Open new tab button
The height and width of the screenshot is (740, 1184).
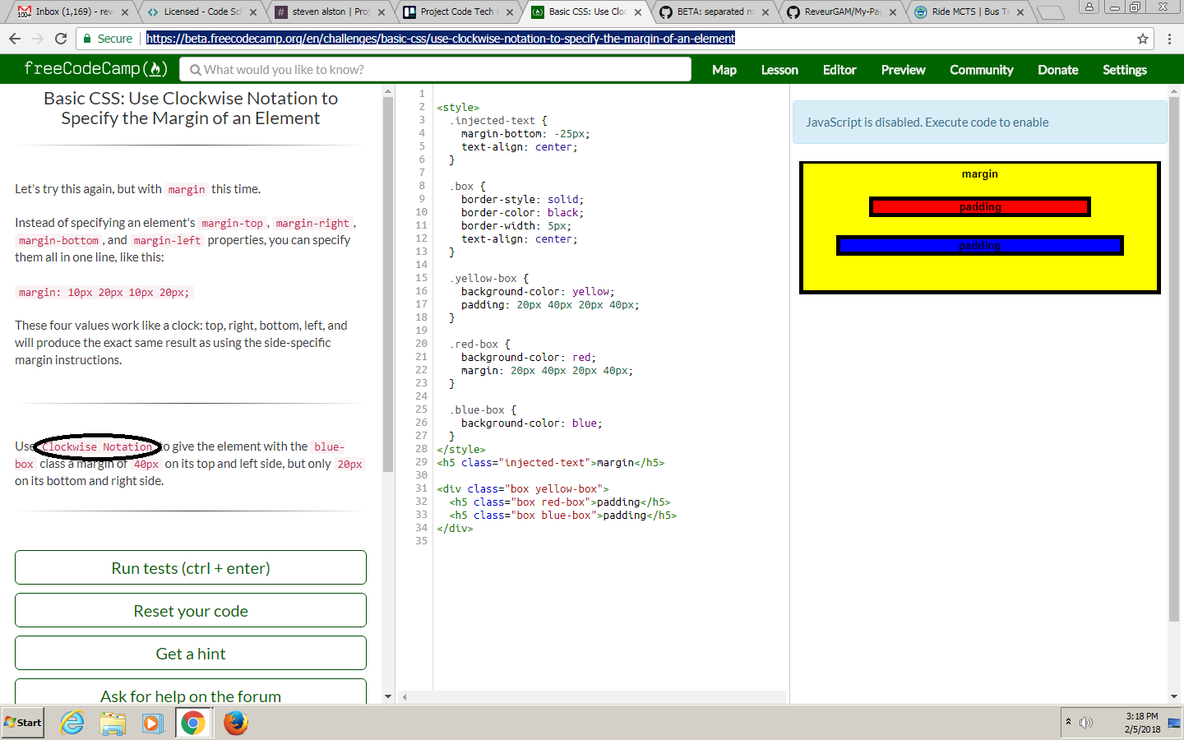(x=1050, y=12)
